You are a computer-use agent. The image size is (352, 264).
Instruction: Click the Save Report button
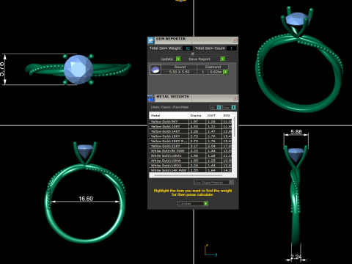(x=207, y=59)
